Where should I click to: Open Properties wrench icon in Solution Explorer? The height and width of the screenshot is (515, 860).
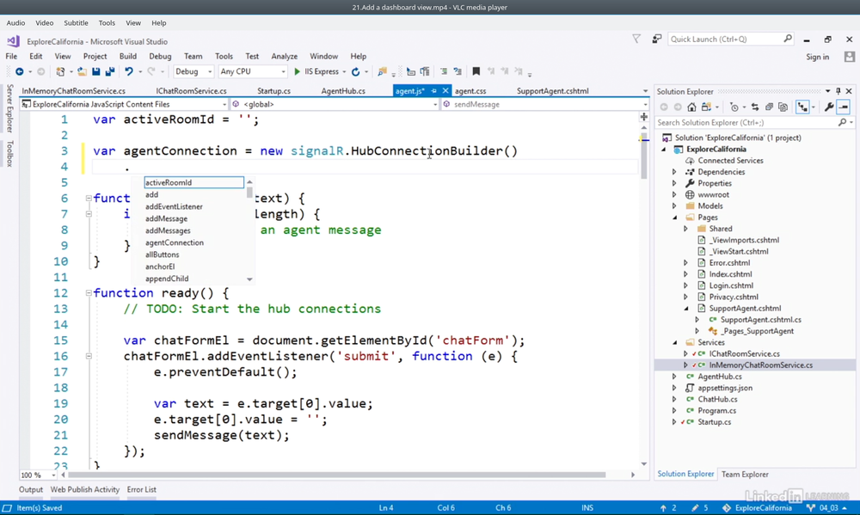[x=829, y=107]
